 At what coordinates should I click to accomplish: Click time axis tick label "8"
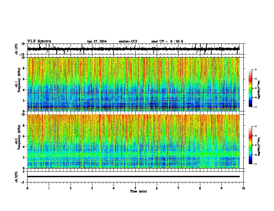[200, 188]
